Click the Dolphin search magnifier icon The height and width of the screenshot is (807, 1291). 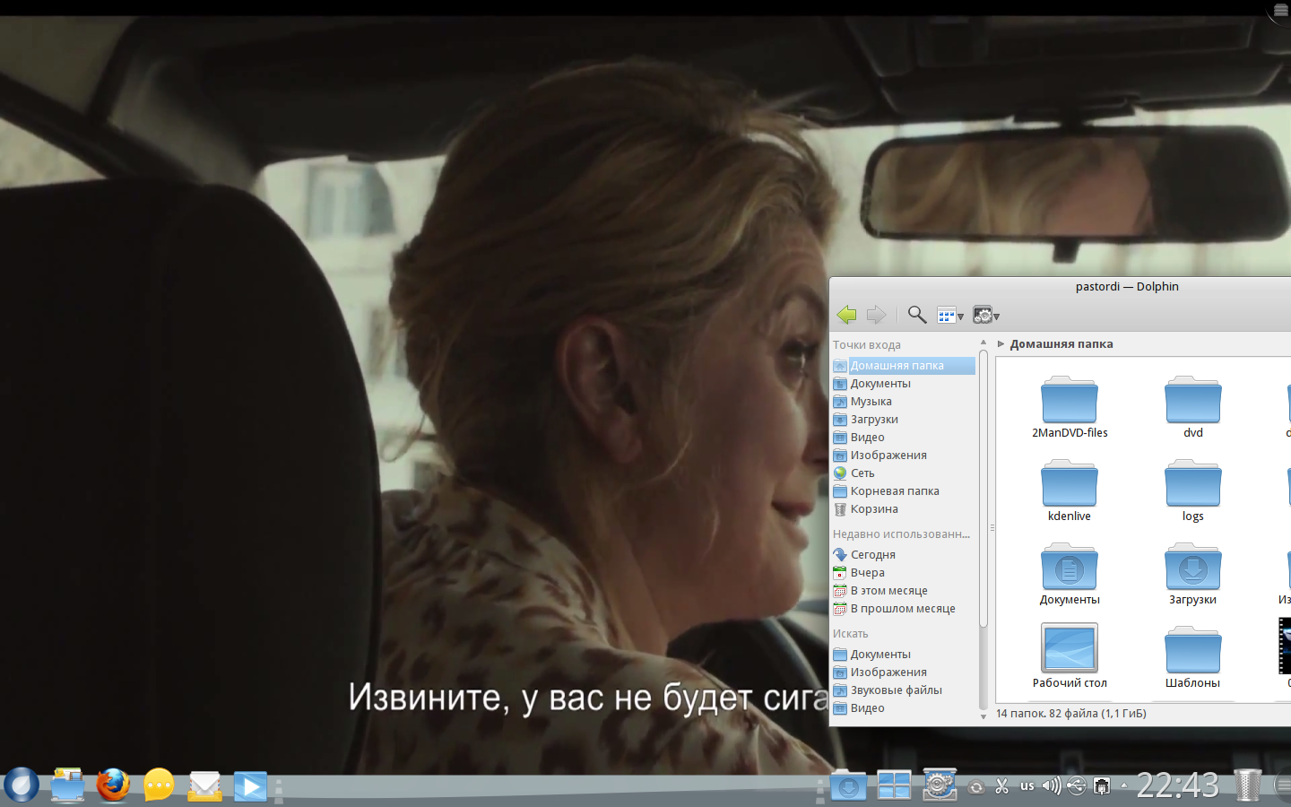[x=916, y=315]
